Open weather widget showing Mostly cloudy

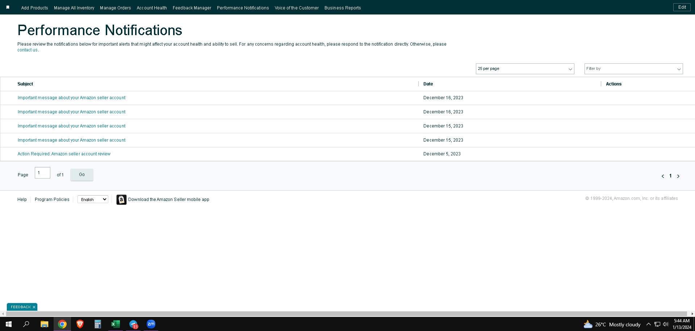(x=612, y=324)
